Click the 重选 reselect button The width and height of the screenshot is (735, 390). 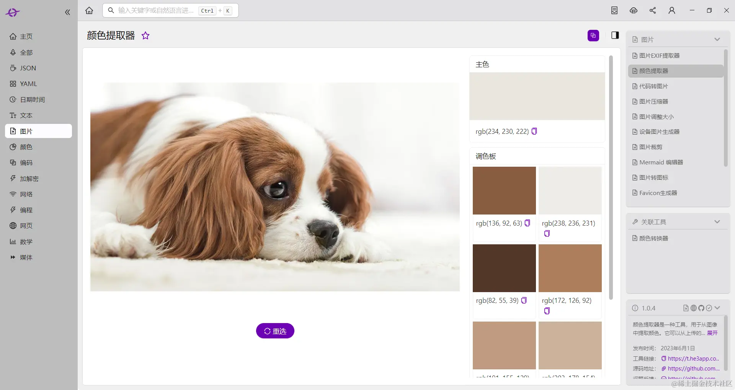(275, 331)
